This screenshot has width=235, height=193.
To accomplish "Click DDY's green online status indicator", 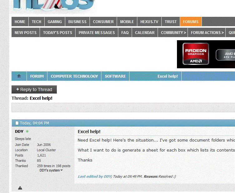I will pyautogui.click(x=27, y=131).
